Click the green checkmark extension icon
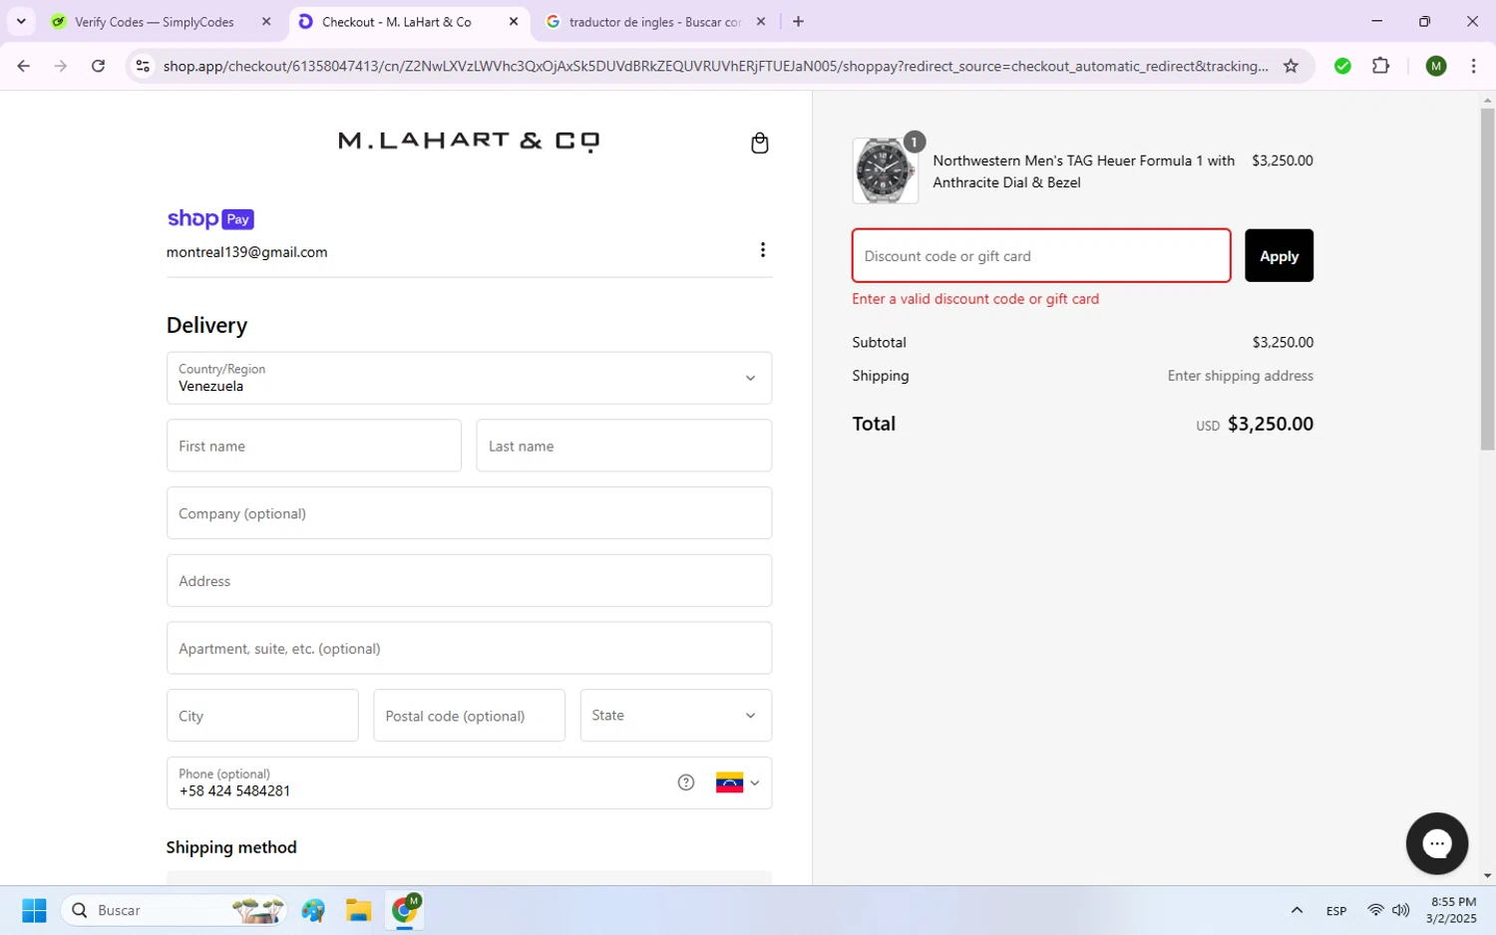The image size is (1496, 935). pos(1342,66)
